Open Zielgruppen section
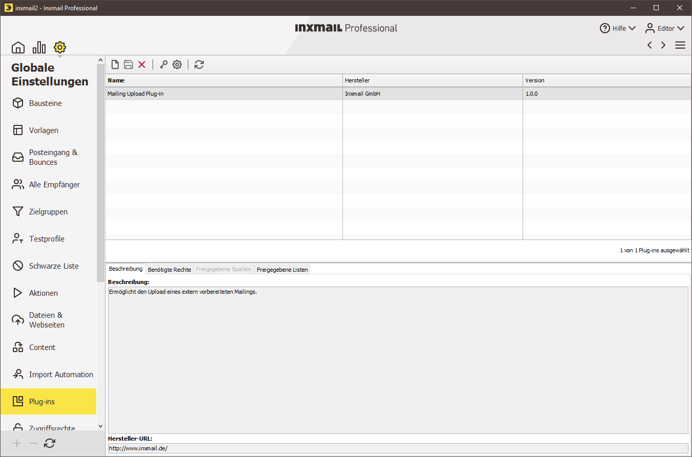 tap(49, 212)
